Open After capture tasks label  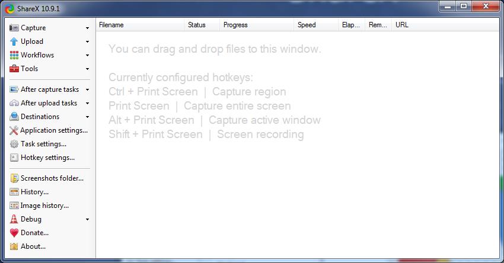tap(50, 89)
